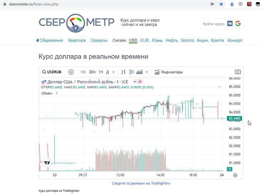Open chart settings gear near time axis
The image size is (263, 195).
(x=235, y=175)
